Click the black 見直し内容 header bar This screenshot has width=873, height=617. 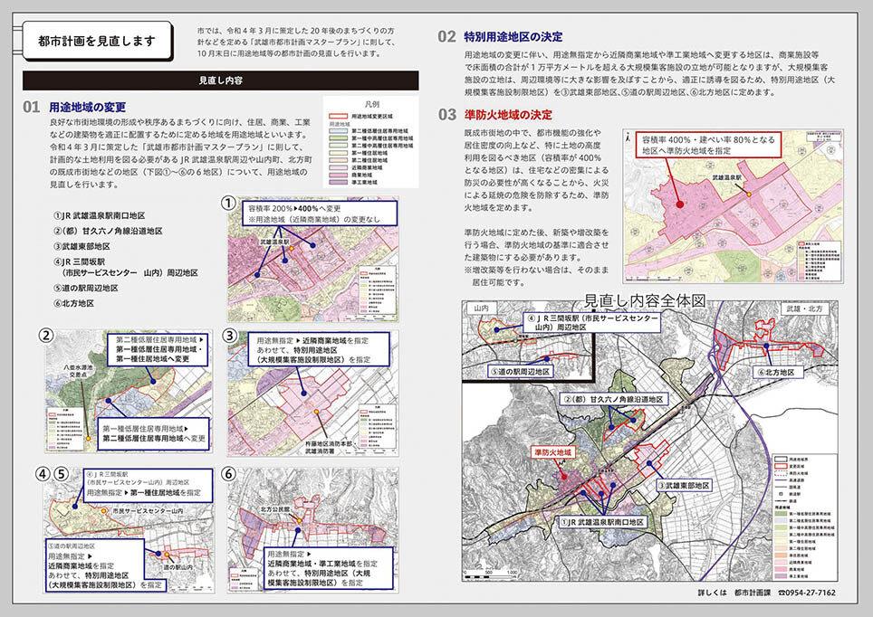tap(220, 81)
